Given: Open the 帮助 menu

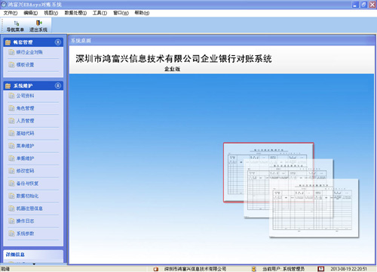Looking at the screenshot, I should point(142,13).
